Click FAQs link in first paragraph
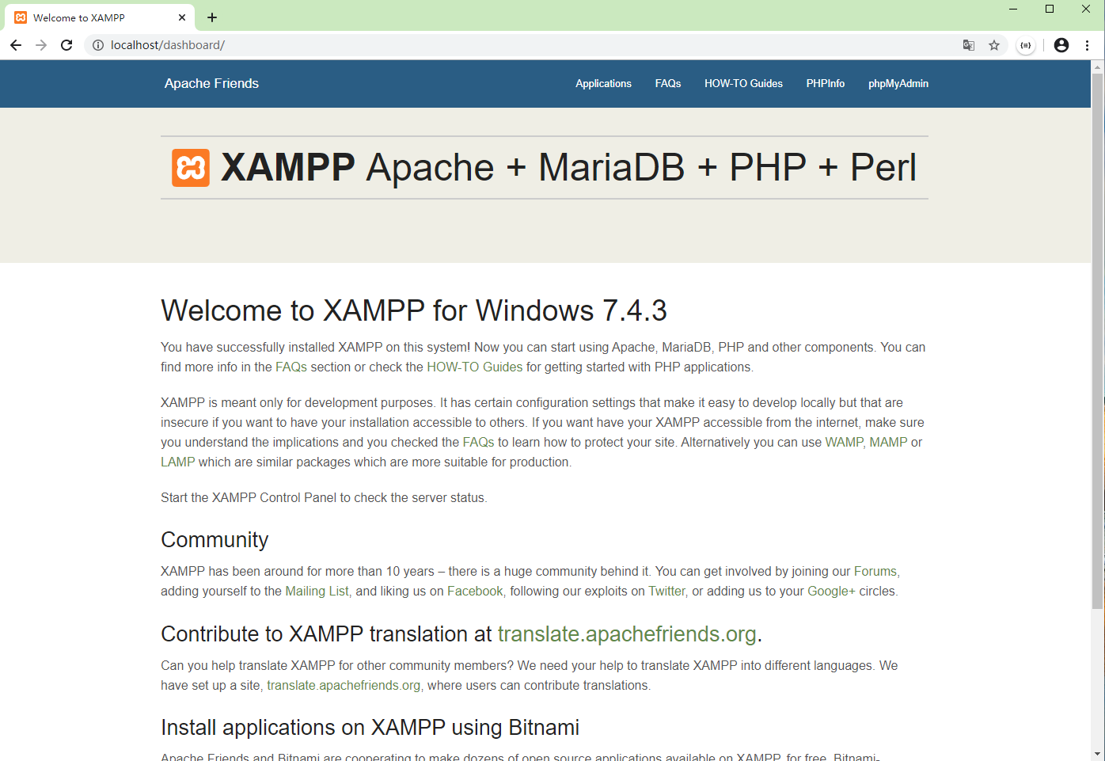This screenshot has height=761, width=1105. point(291,367)
